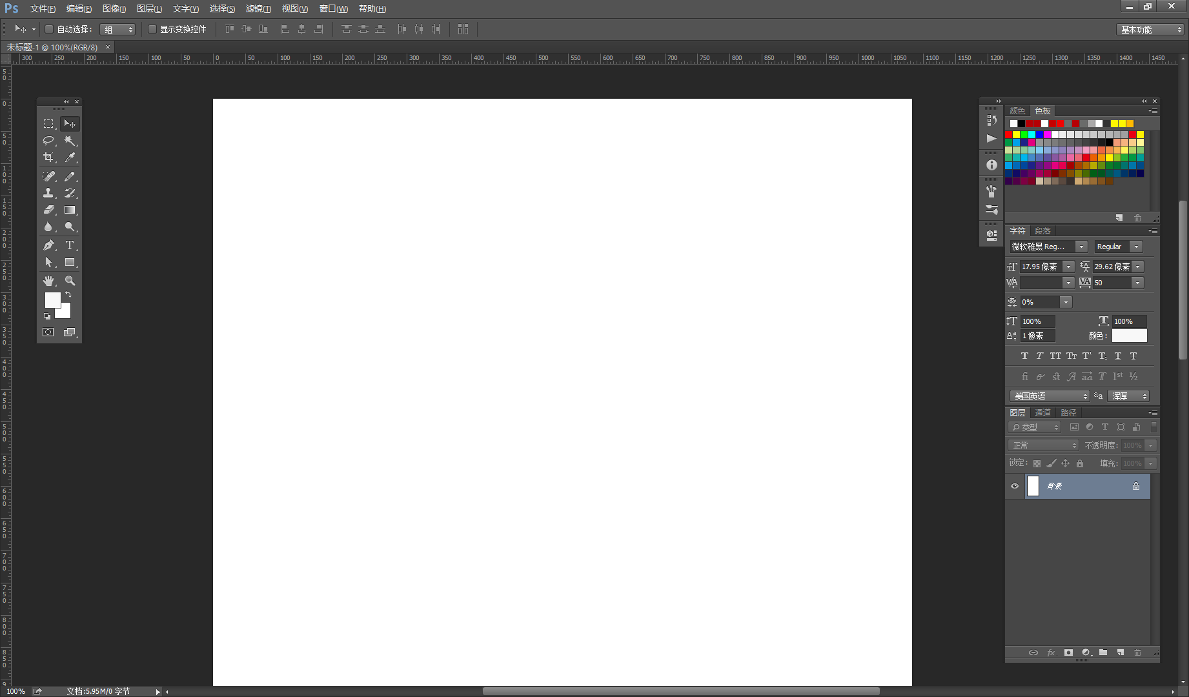The image size is (1189, 697).
Task: Switch to the 路径 tab
Action: point(1068,412)
